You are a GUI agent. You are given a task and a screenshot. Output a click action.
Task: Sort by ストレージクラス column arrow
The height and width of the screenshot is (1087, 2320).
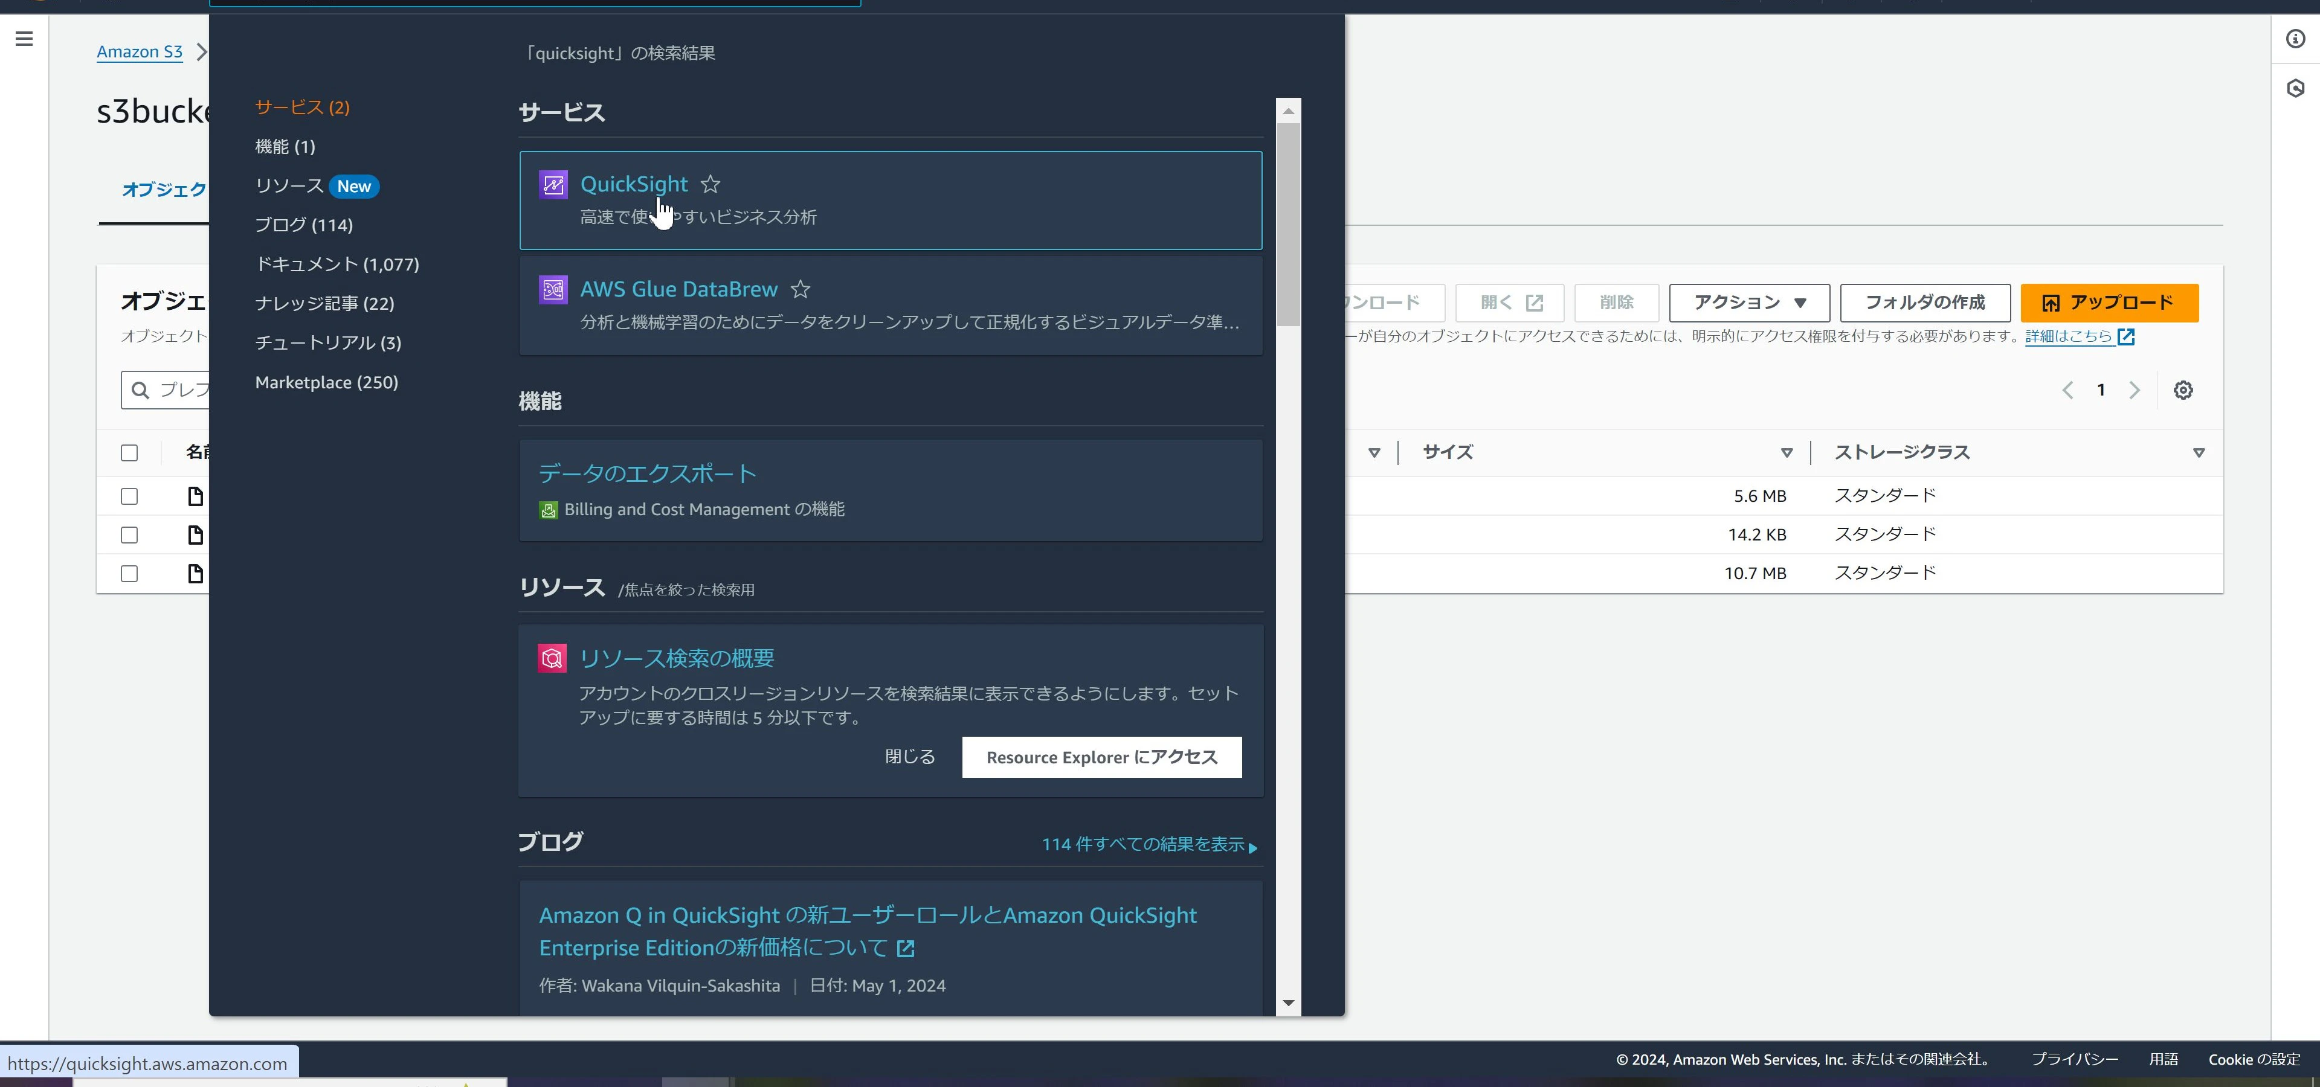pyautogui.click(x=2199, y=454)
